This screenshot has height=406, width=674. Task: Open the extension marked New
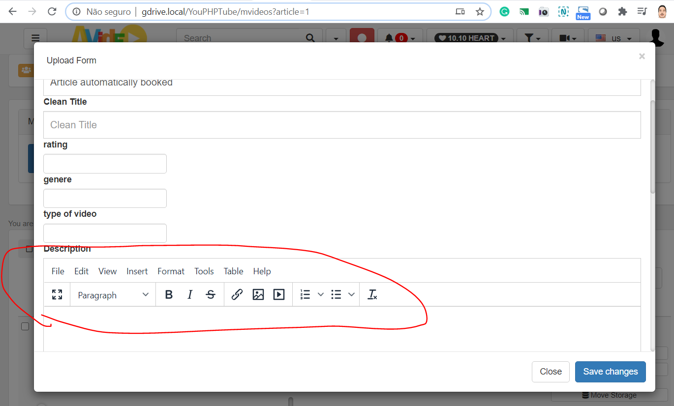[583, 13]
